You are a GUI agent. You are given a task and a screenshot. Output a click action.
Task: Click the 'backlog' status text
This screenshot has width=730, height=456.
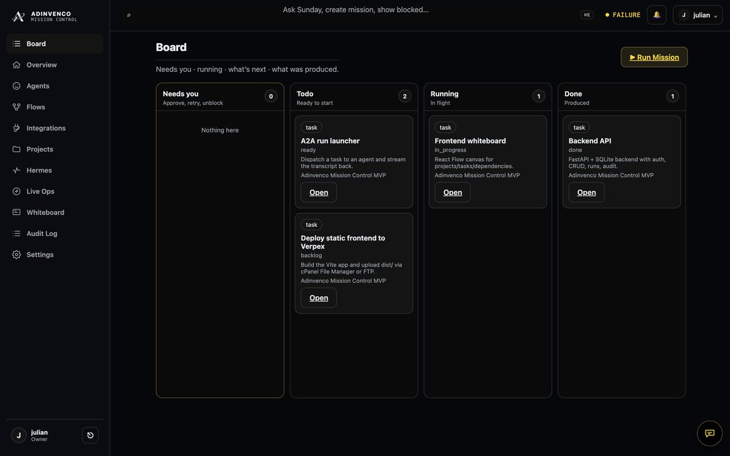[x=311, y=255]
